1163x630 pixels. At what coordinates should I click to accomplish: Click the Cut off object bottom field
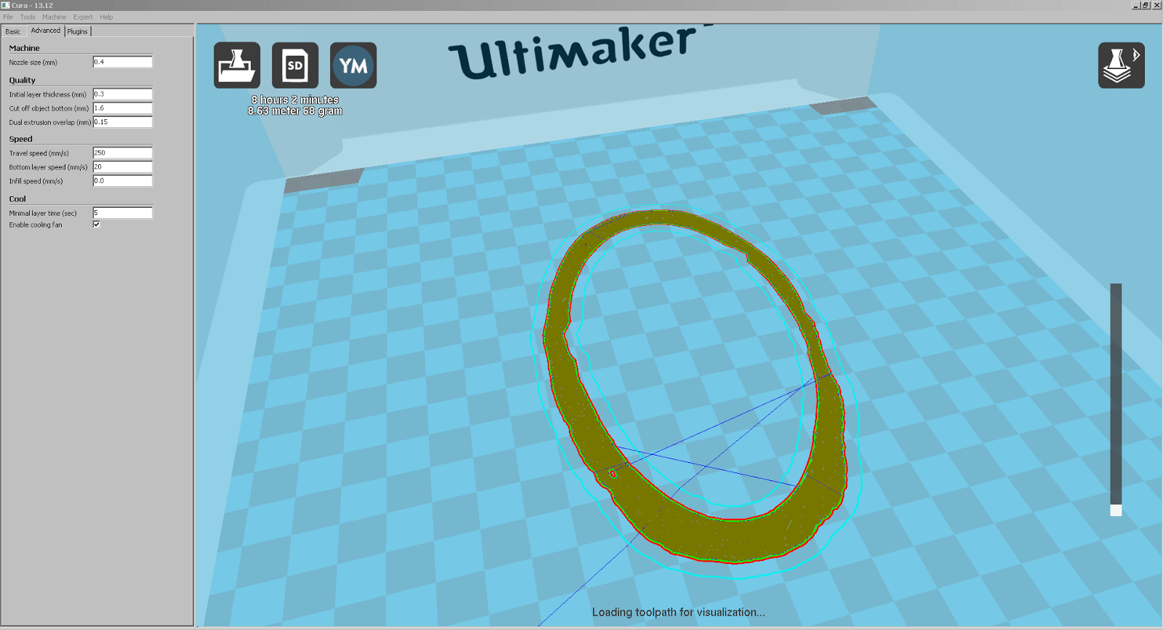(123, 108)
